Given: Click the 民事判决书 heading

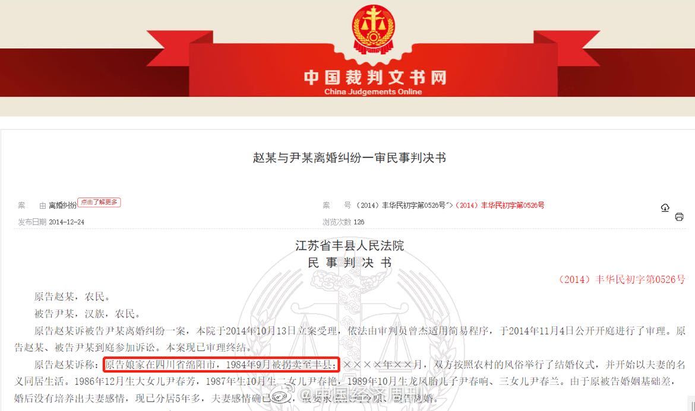Looking at the screenshot, I should [349, 263].
